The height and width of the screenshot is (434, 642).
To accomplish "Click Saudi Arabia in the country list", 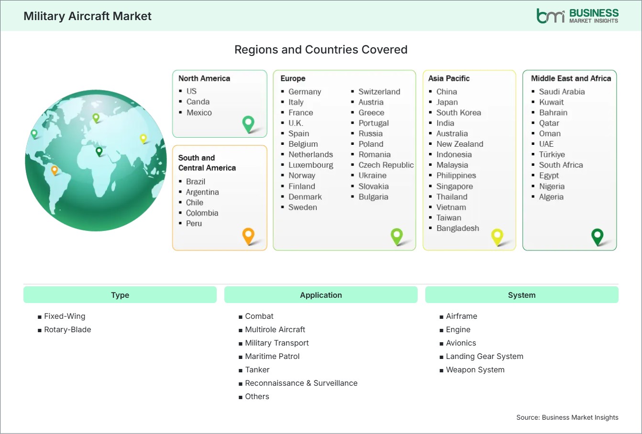I will (562, 92).
